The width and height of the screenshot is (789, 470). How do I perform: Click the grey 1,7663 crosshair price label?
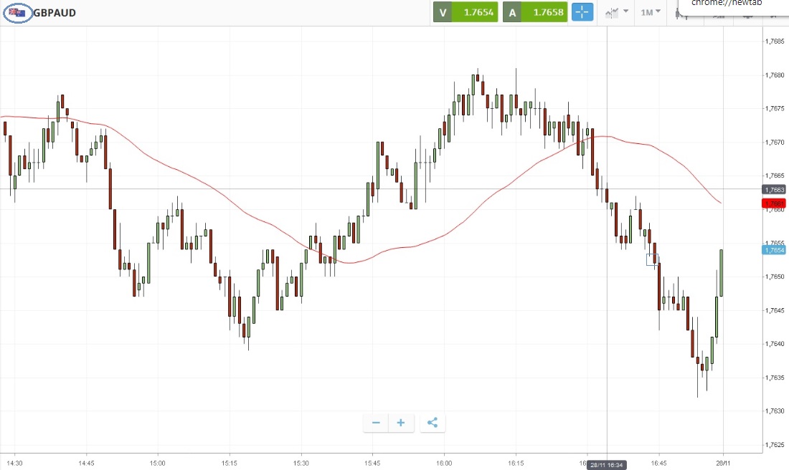(x=774, y=189)
